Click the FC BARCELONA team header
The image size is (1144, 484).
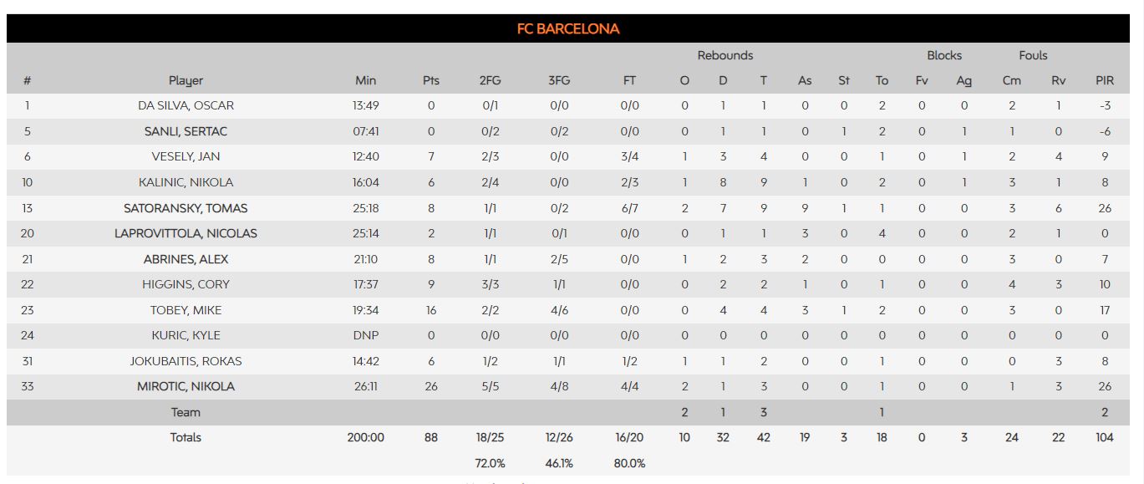[568, 29]
